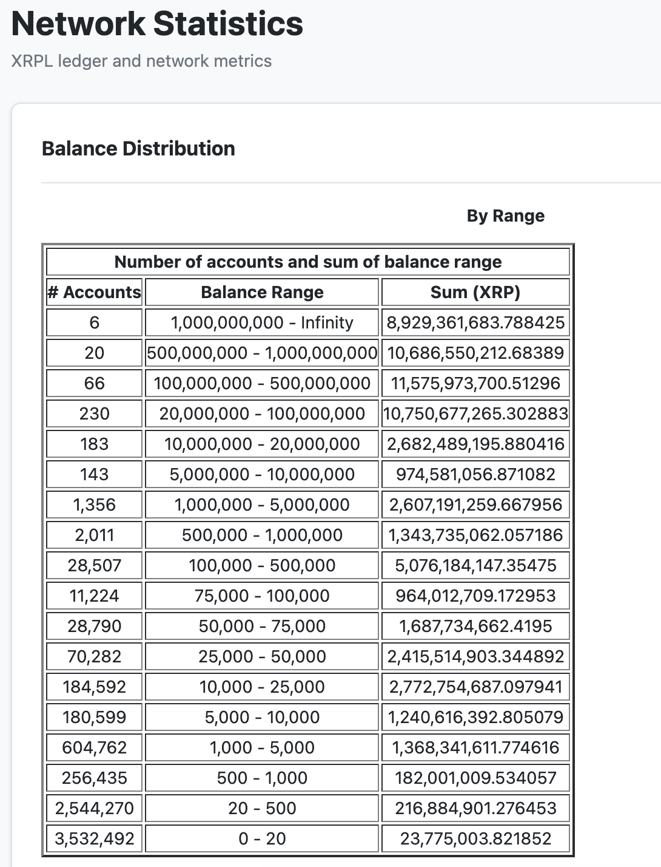This screenshot has width=661, height=867.
Task: Select the By Range heading
Action: coord(505,216)
